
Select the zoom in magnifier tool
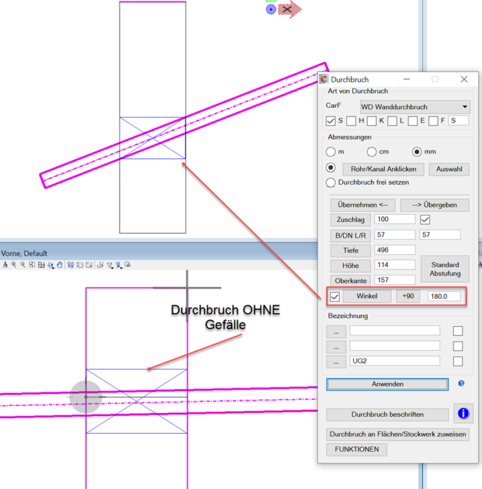pos(14,265)
